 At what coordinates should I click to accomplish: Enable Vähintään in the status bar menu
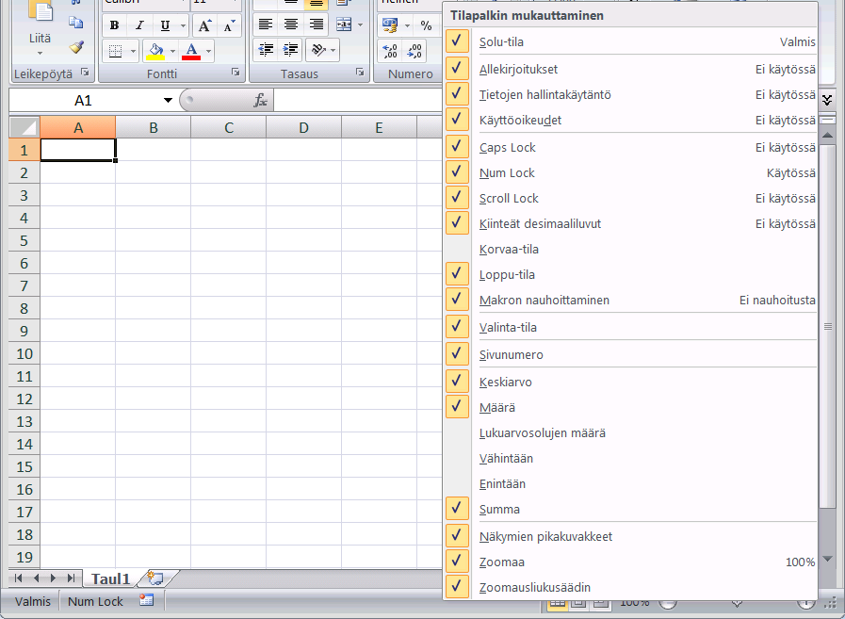point(630,458)
